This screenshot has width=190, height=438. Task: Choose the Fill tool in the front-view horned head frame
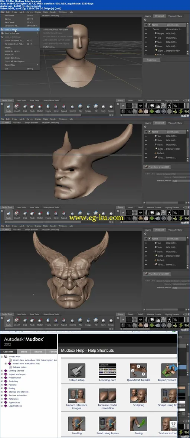(96, 322)
